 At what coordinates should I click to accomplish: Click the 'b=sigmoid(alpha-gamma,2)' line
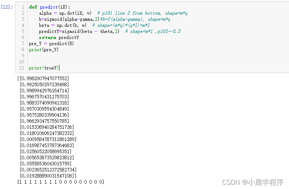point(69,19)
